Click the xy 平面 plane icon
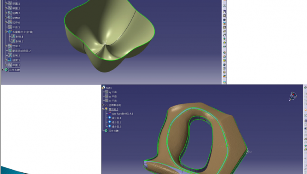 106,92
